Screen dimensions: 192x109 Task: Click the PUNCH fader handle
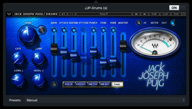(93, 51)
